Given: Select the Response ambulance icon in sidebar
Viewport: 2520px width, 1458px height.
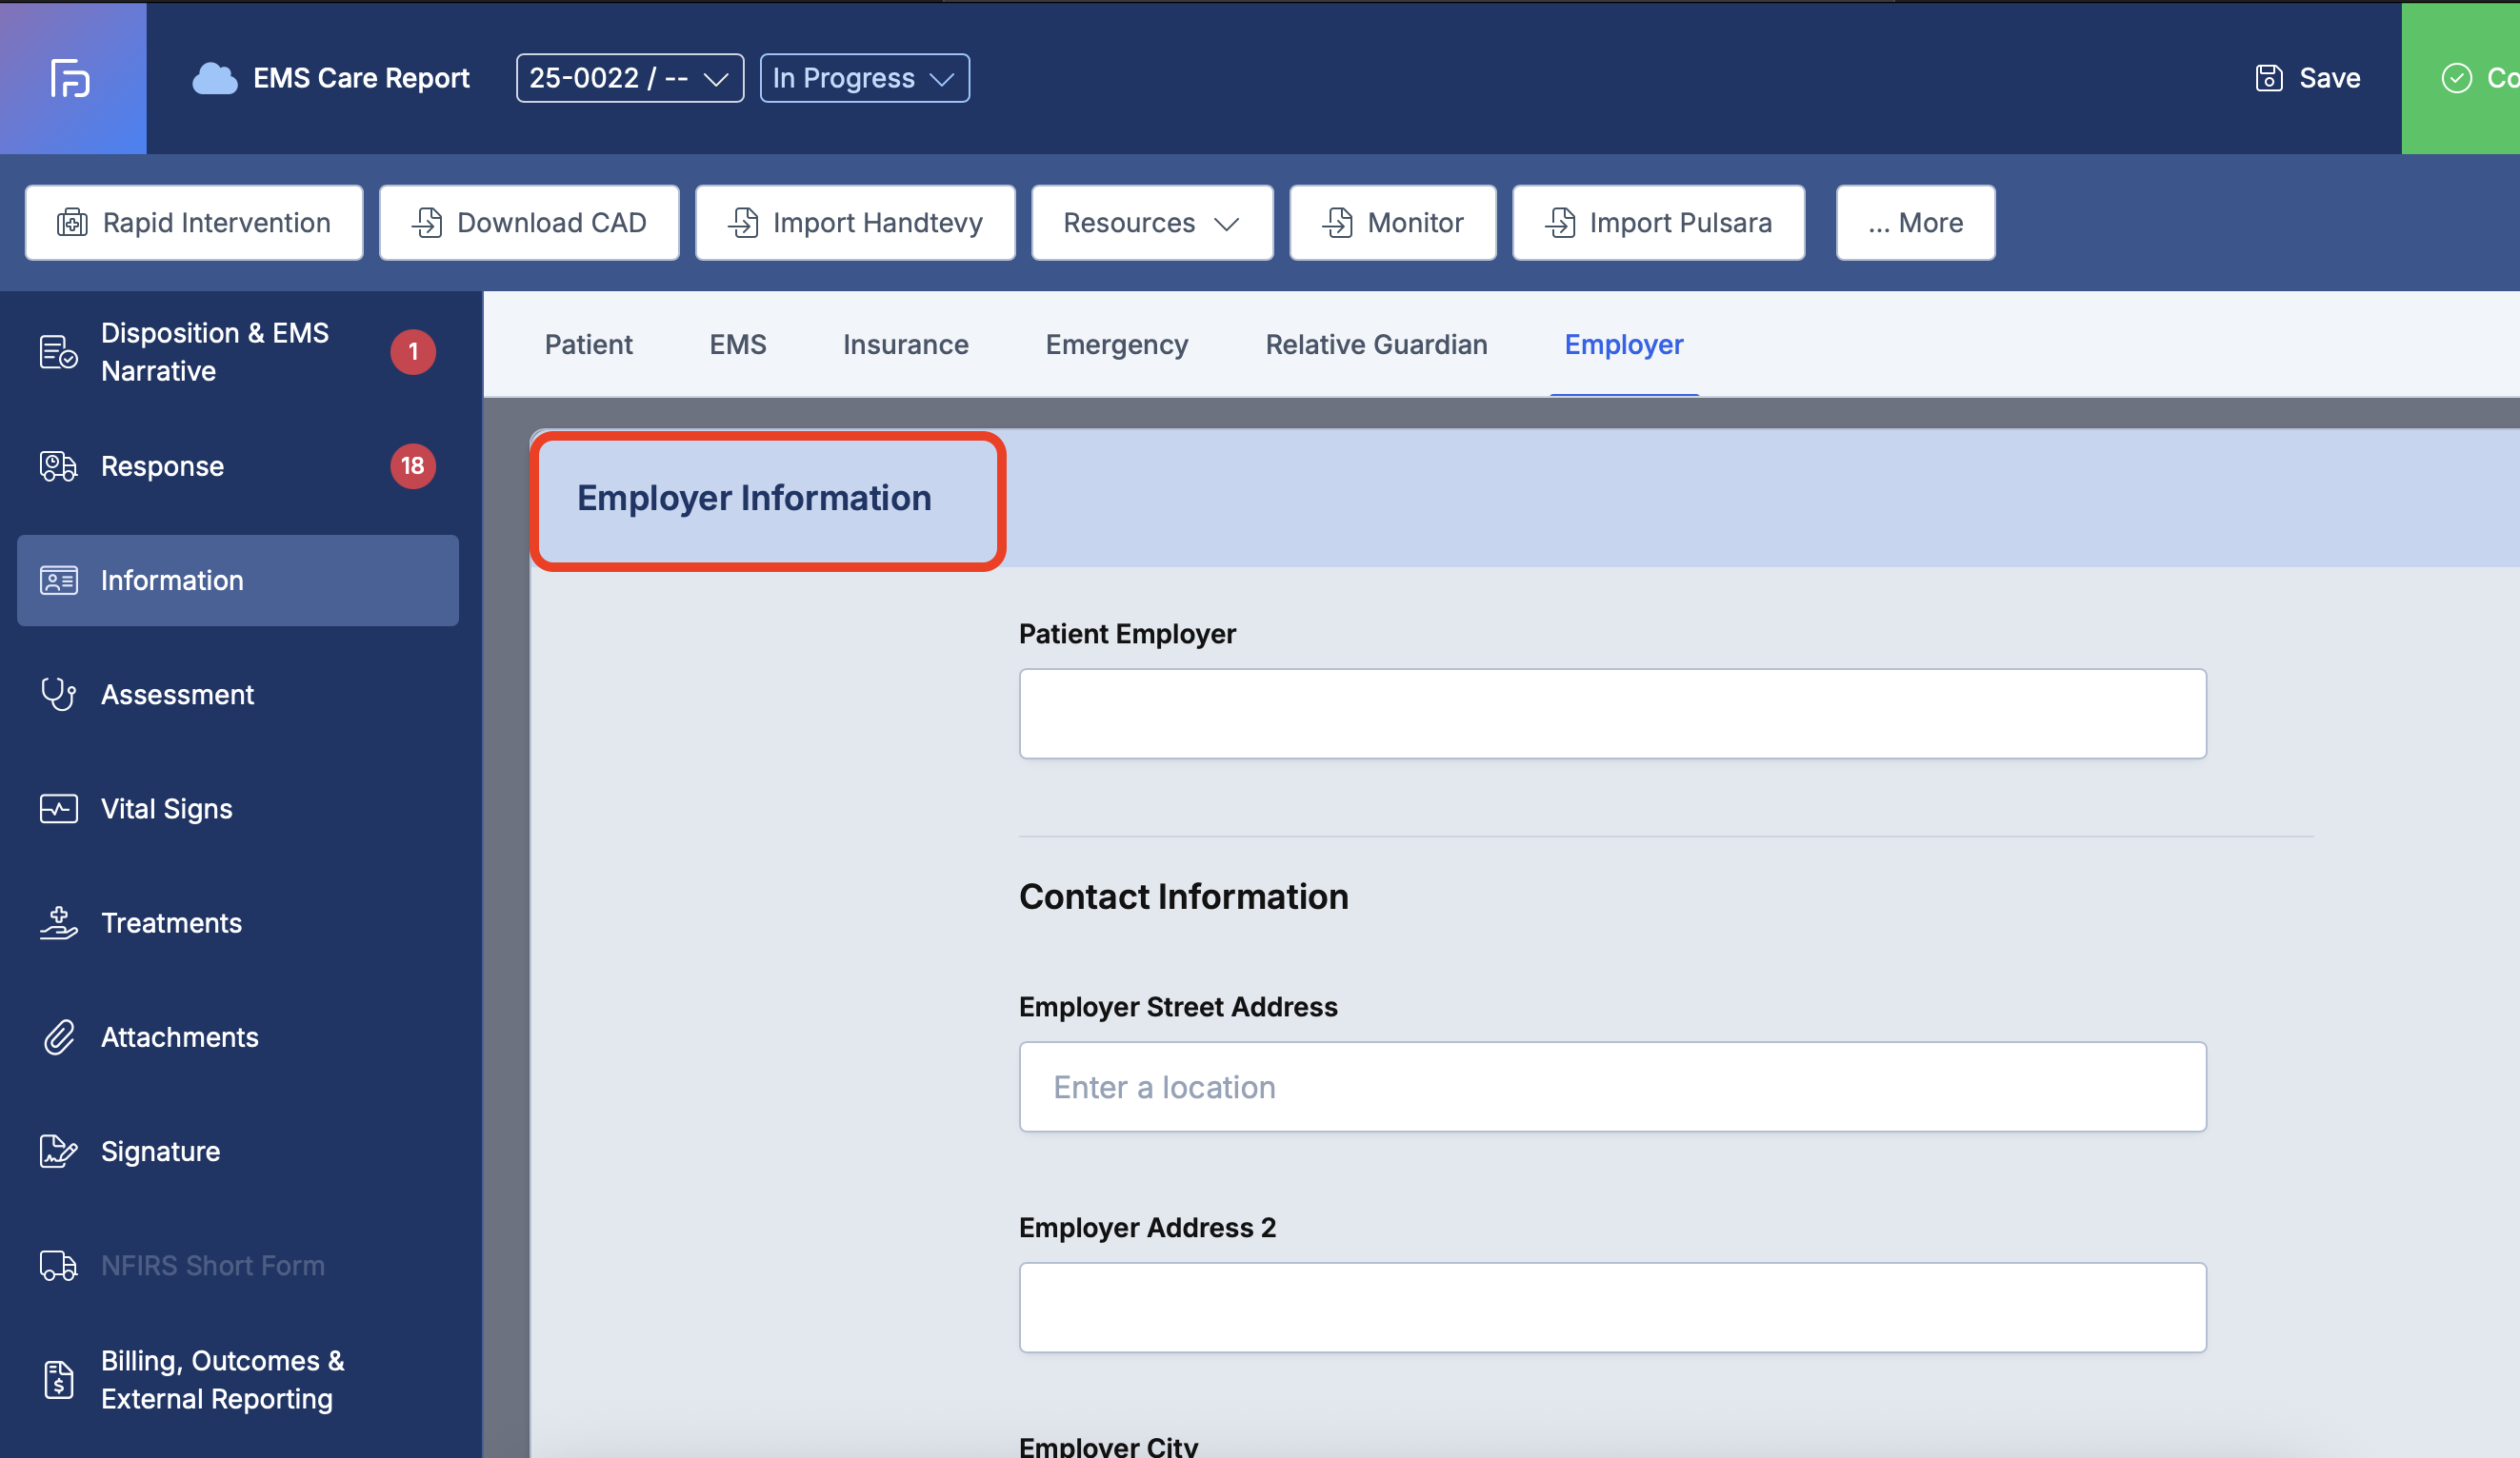Looking at the screenshot, I should [58, 466].
